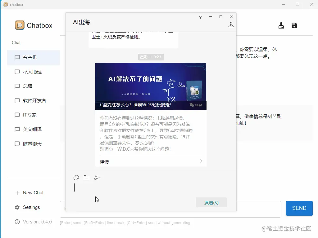The height and width of the screenshot is (238, 318).
Task: Open Chatbox Settings
Action: (34, 207)
